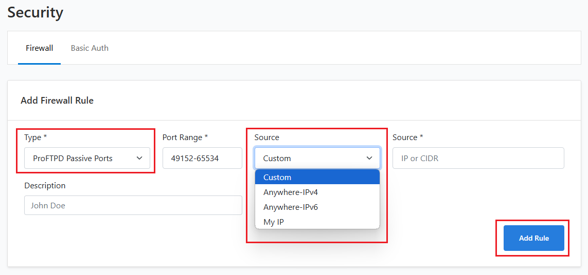588x275 pixels.
Task: Click the chevron arrow in Type dropdown
Action: pyautogui.click(x=139, y=158)
